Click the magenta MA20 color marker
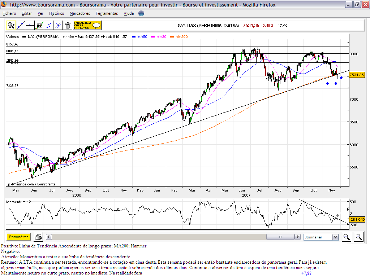 [153, 37]
